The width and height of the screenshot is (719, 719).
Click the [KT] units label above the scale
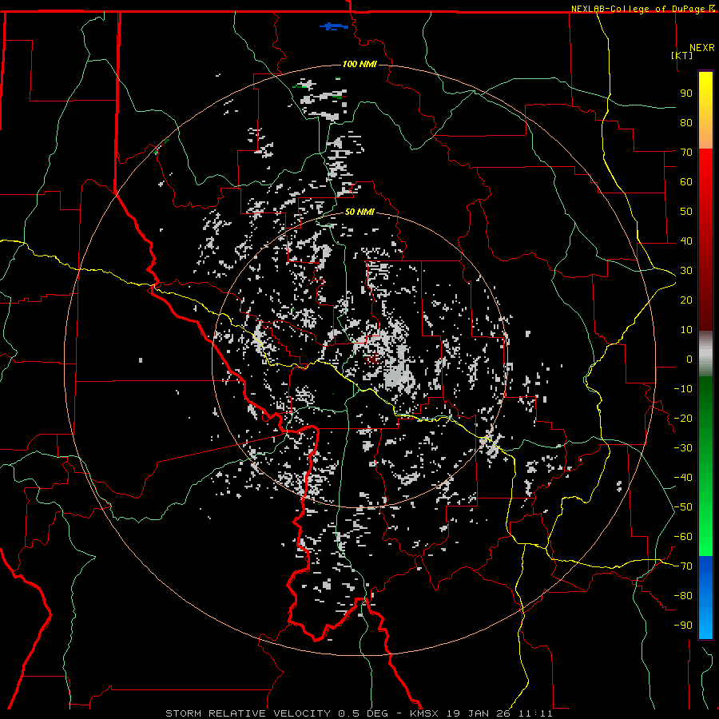pyautogui.click(x=682, y=55)
